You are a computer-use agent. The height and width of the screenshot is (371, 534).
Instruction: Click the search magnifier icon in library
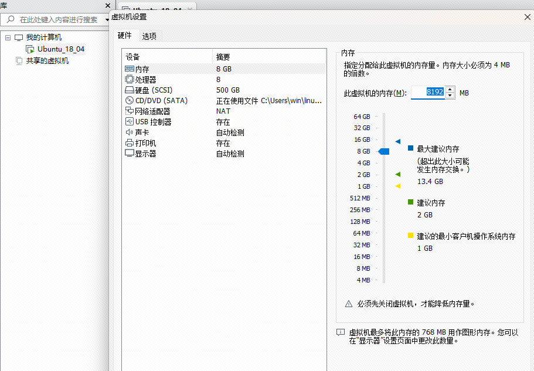point(11,19)
